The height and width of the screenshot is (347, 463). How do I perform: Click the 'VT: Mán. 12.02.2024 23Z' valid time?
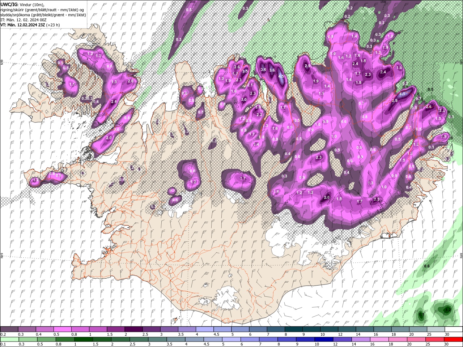[x=23, y=25]
